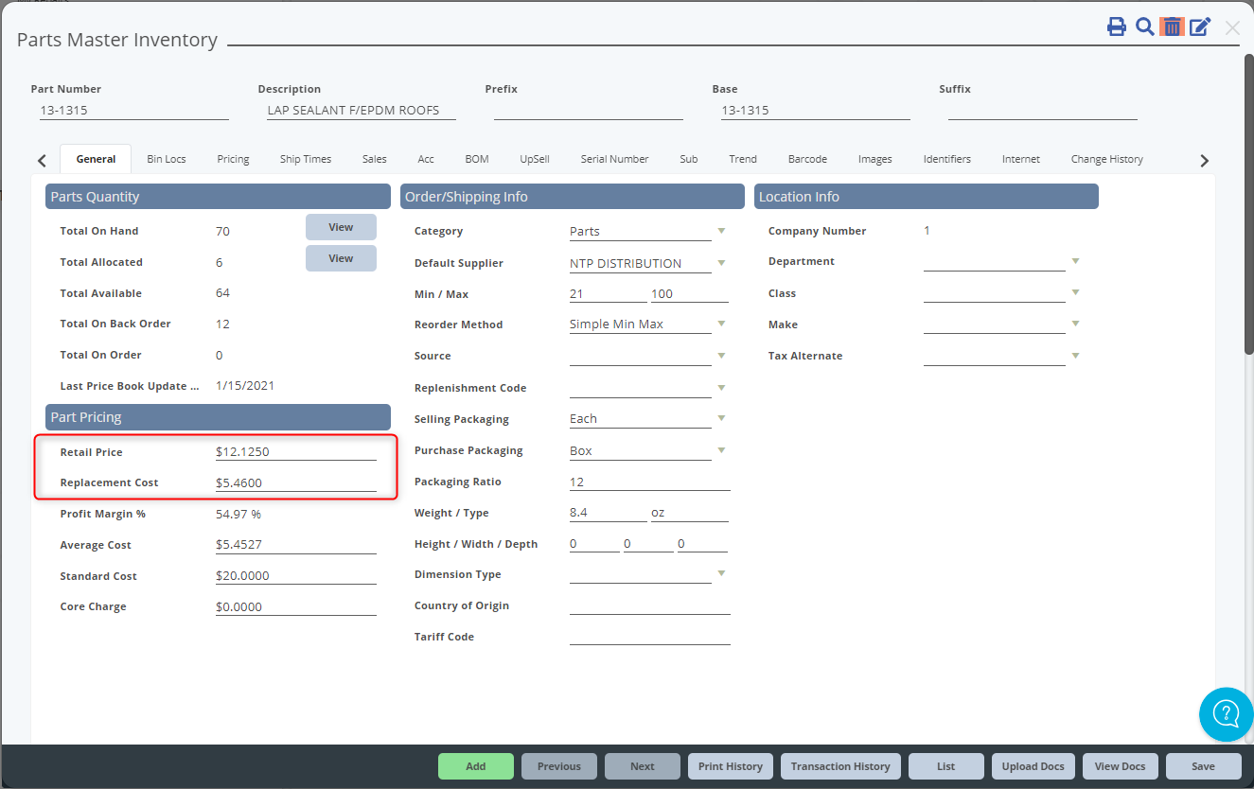Open the Replenishment Code dropdown
Image resolution: width=1254 pixels, height=789 pixels.
[721, 388]
